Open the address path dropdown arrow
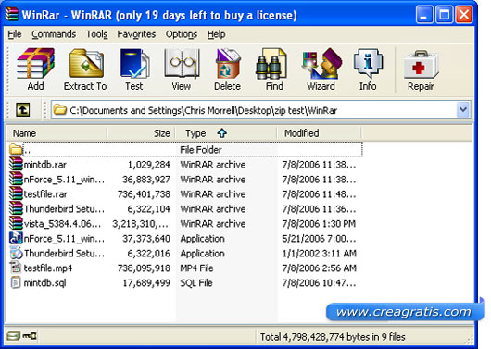 coord(463,110)
